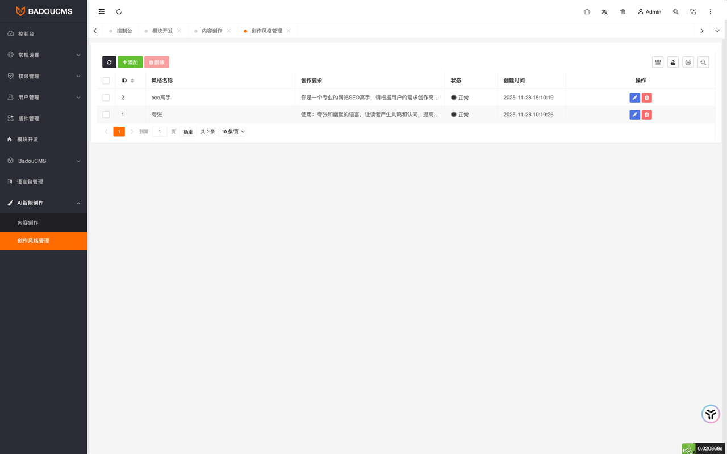The height and width of the screenshot is (454, 727).
Task: Click the page number input field
Action: point(160,132)
